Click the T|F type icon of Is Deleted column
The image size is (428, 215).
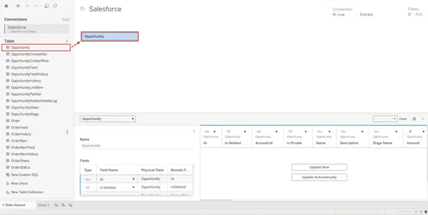point(228,131)
